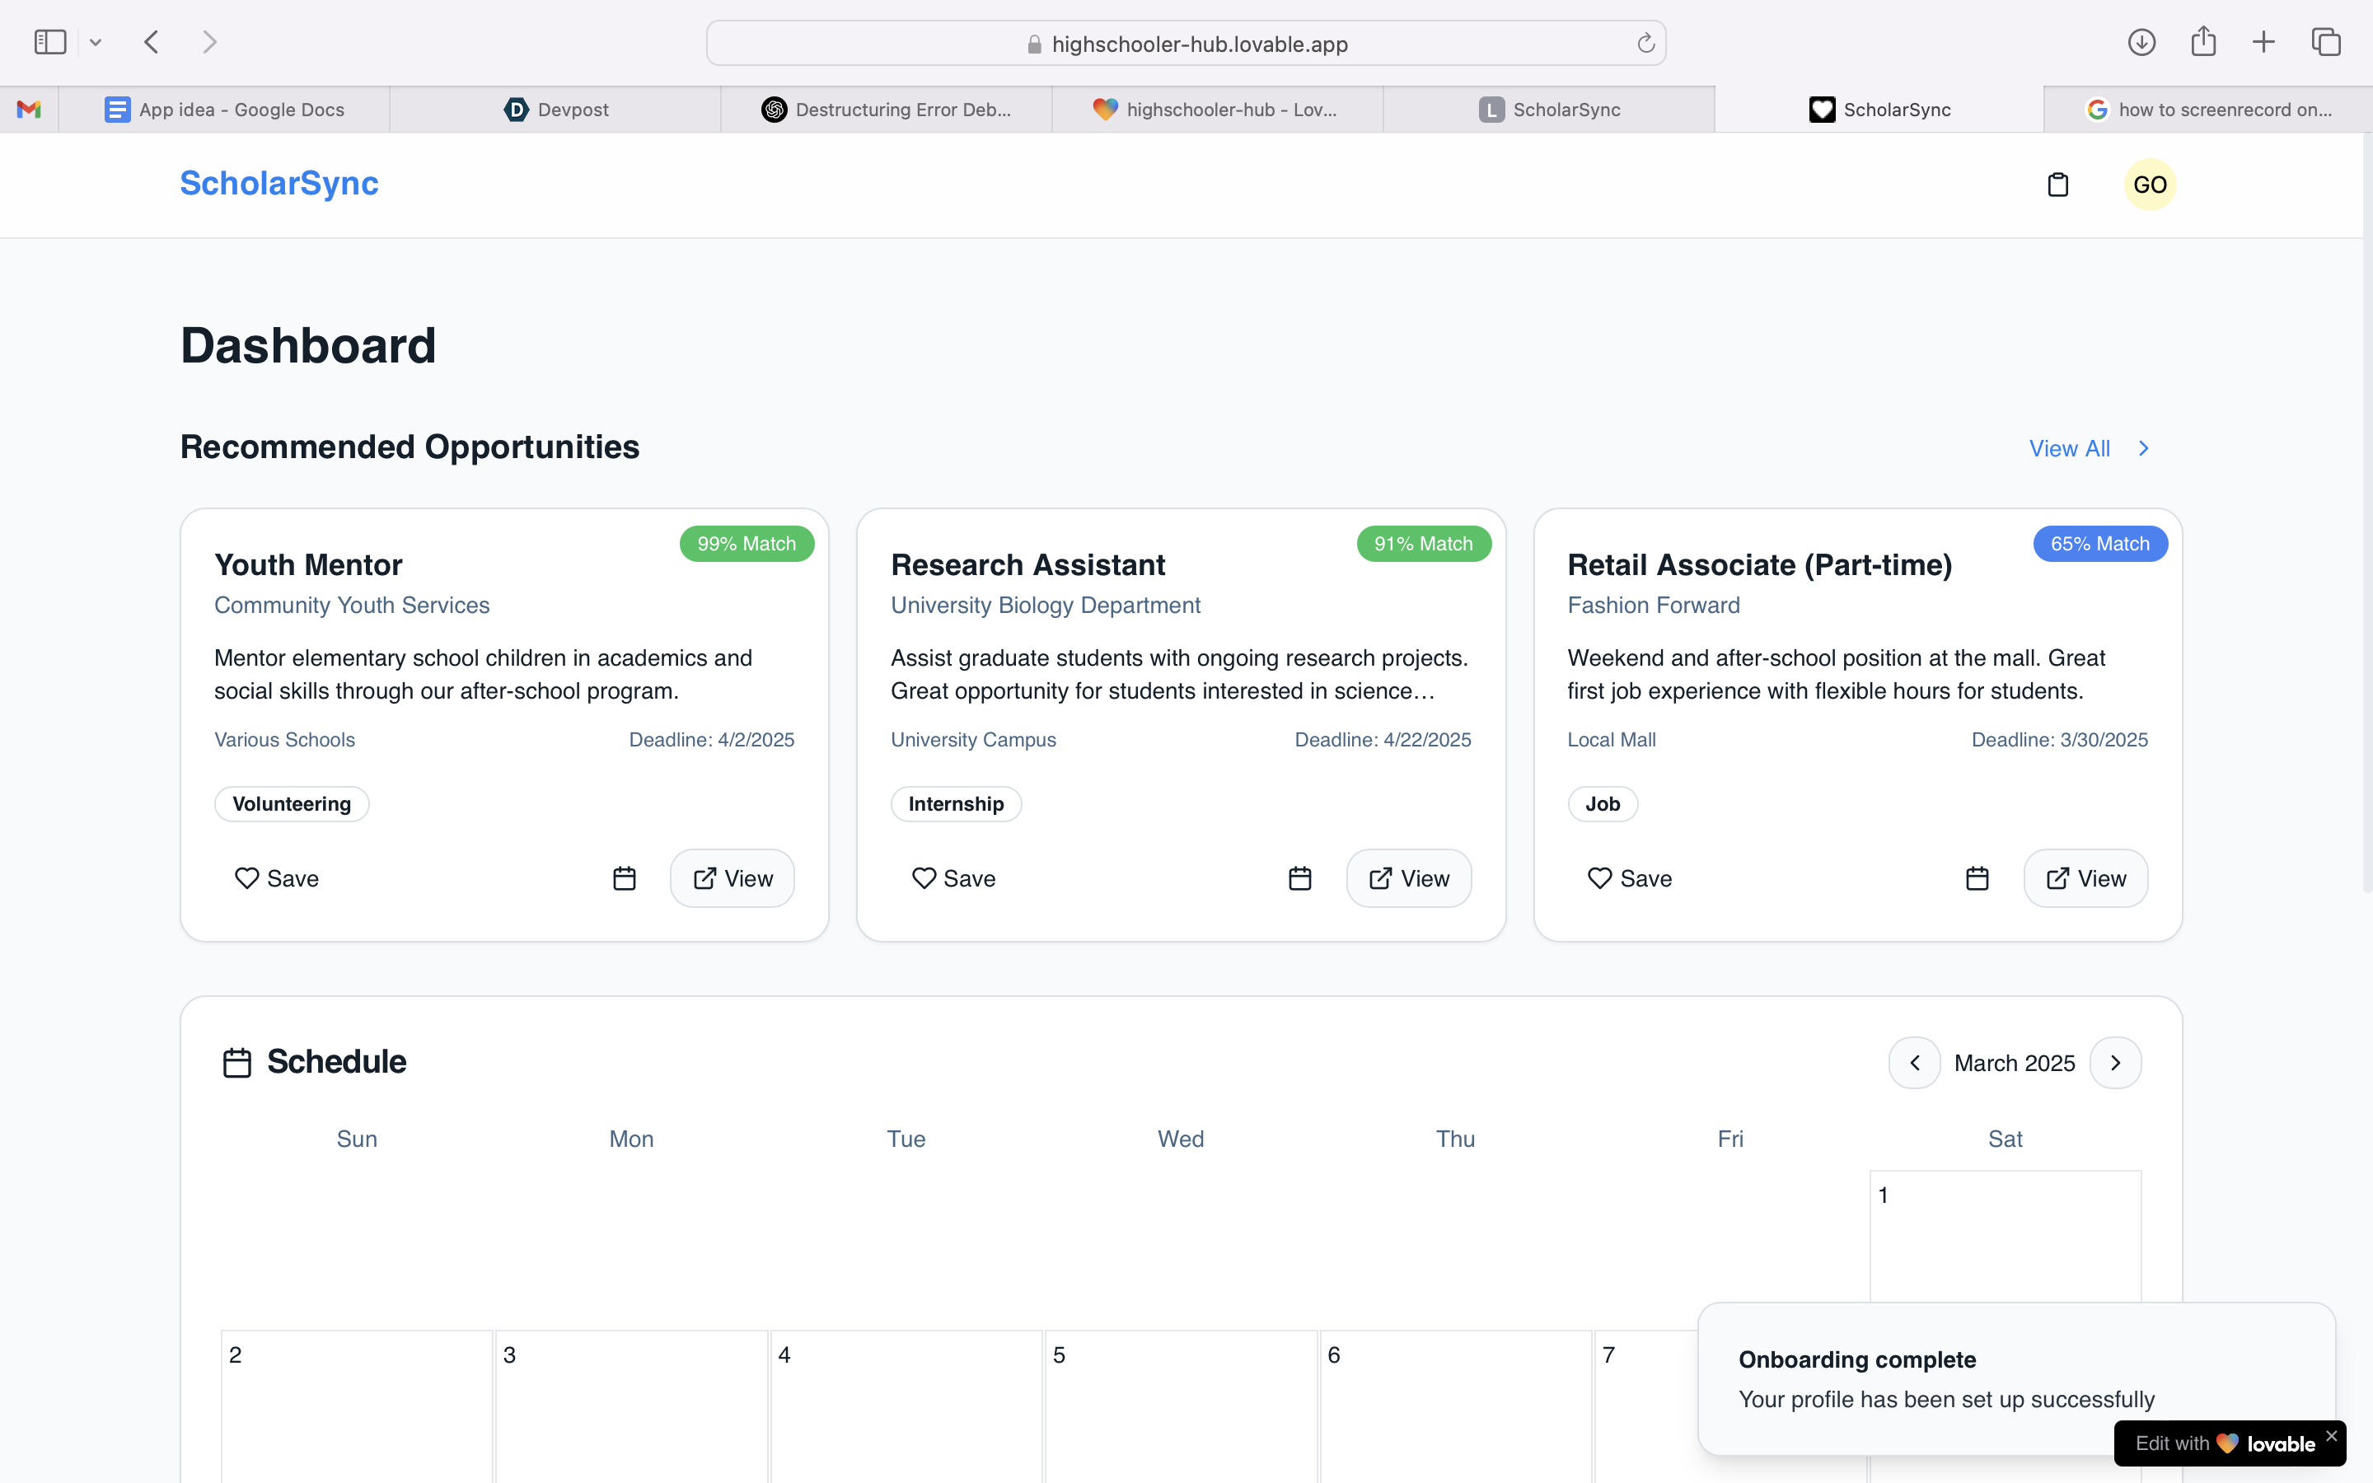Save the Retail Associate opportunity

tap(1630, 877)
